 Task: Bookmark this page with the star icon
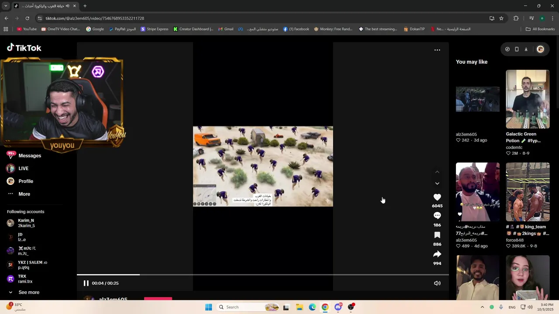click(501, 18)
